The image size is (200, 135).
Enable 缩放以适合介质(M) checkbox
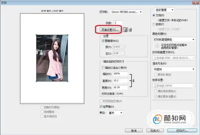click(103, 67)
